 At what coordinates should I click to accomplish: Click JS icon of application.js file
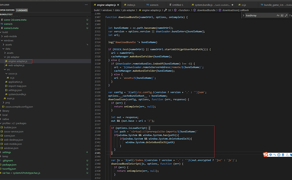tap(6, 82)
